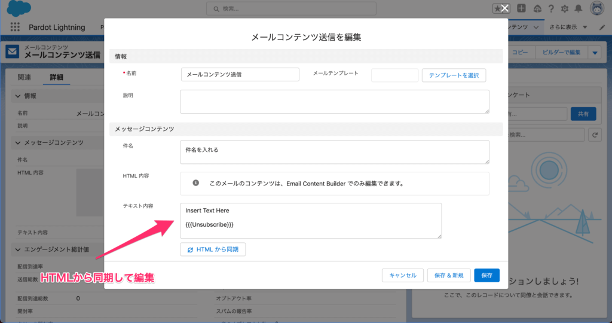Click the テンプレートを選択 button
This screenshot has width=612, height=323.
[x=454, y=75]
